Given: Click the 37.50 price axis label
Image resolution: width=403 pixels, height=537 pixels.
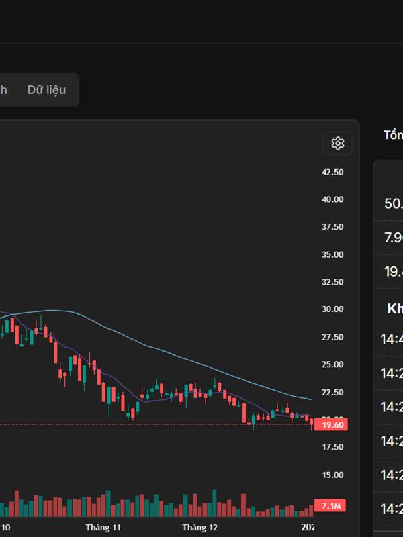Looking at the screenshot, I should pos(332,227).
